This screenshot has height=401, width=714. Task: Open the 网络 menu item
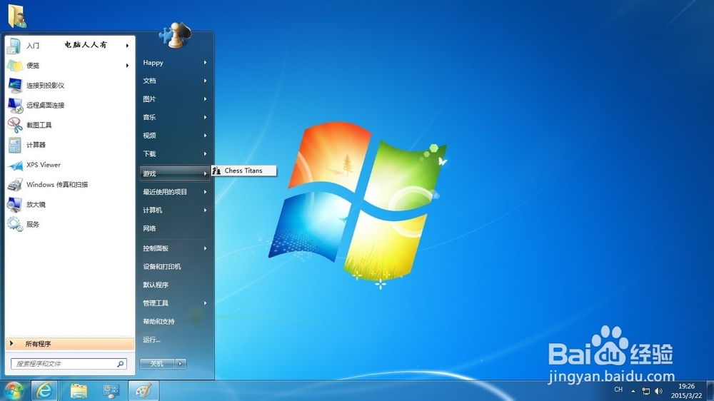pyautogui.click(x=175, y=228)
